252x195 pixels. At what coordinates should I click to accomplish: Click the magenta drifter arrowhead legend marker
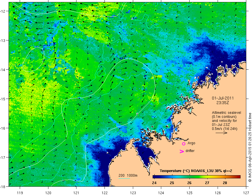182,151
